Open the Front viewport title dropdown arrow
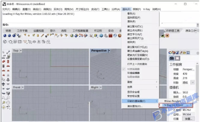200x122 pixels. [x=23, y=88]
